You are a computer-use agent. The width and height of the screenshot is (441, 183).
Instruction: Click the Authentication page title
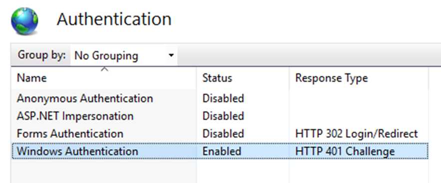(x=114, y=19)
